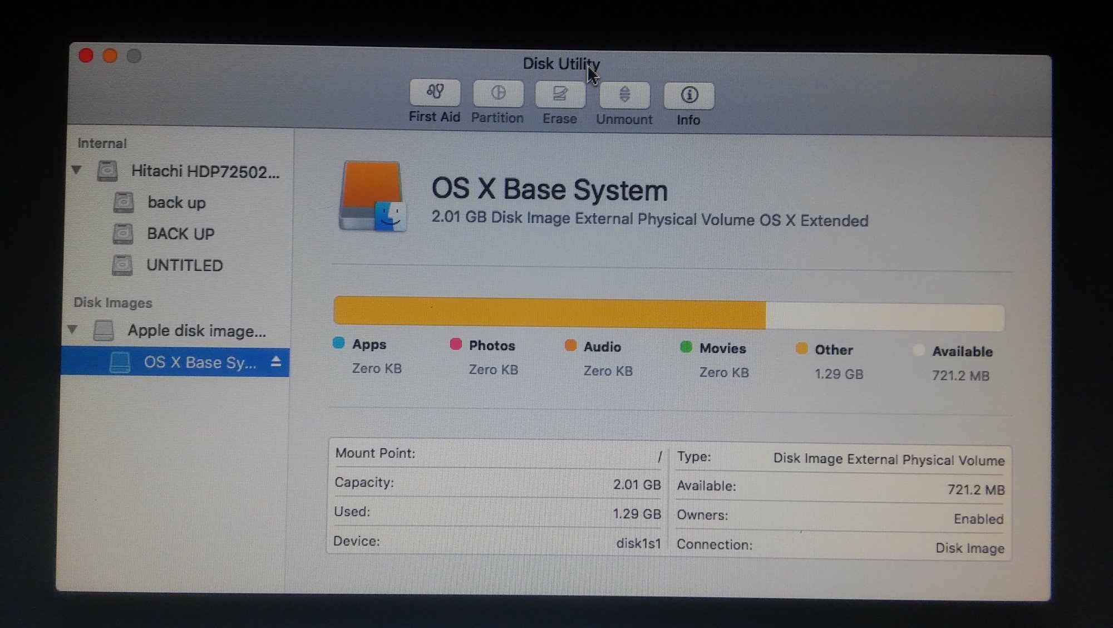1113x628 pixels.
Task: Open the Partition tool
Action: coord(498,94)
